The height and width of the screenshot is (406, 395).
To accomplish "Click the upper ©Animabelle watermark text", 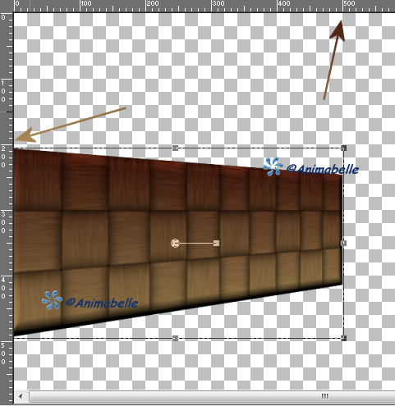I will pyautogui.click(x=323, y=169).
